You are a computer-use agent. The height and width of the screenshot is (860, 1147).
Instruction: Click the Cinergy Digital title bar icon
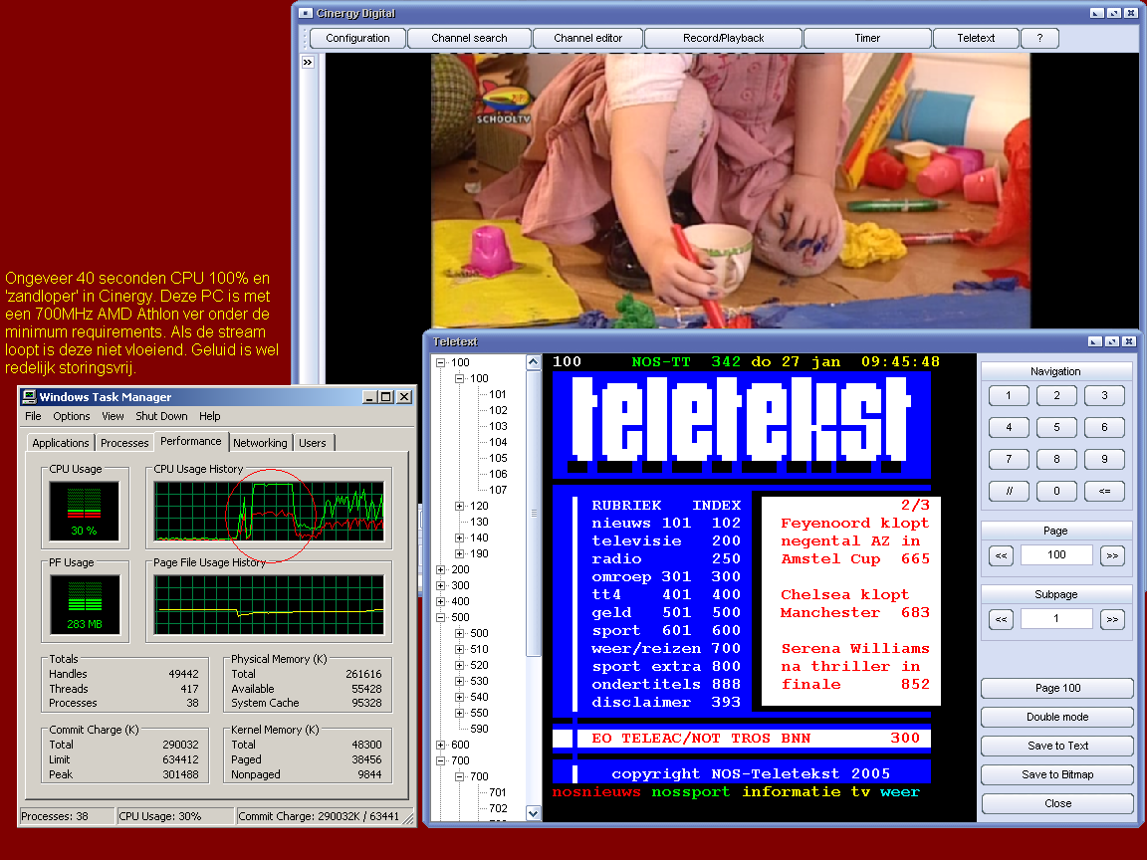(306, 13)
